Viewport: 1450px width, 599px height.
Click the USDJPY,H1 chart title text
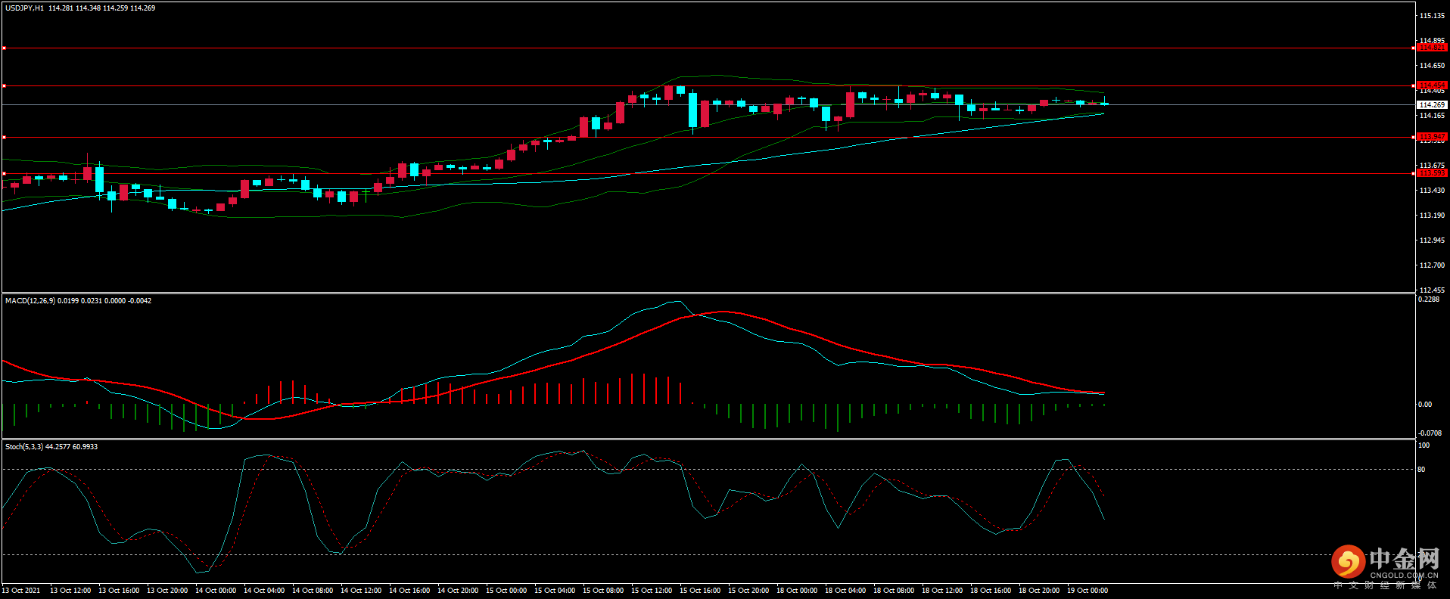[x=24, y=8]
